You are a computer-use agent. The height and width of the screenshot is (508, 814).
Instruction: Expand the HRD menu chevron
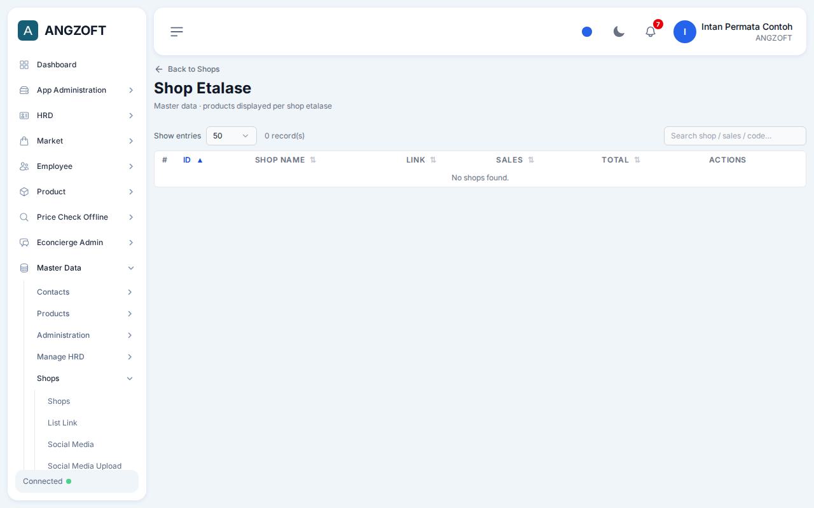tap(131, 116)
